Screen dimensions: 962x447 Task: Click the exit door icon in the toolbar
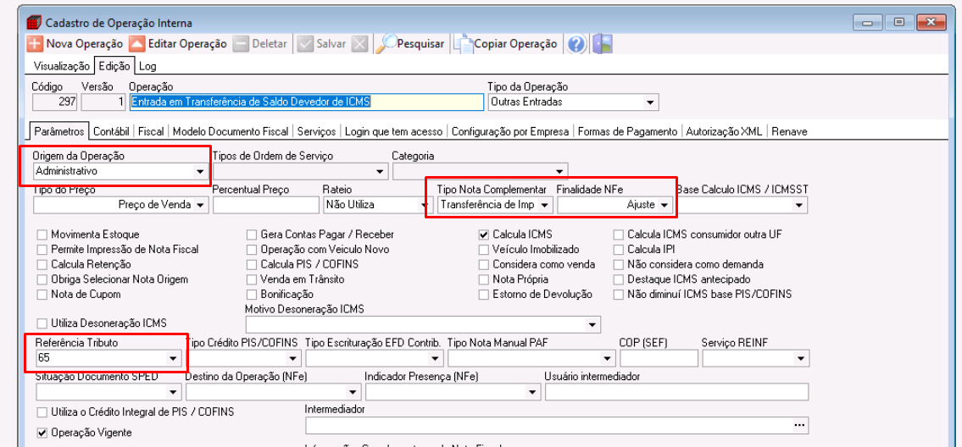coord(602,44)
